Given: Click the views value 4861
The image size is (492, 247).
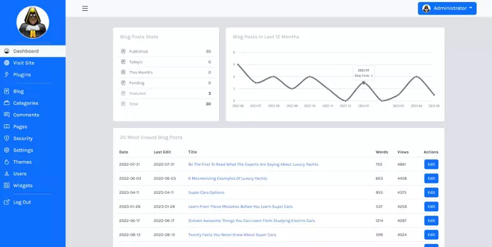Looking at the screenshot, I should [x=402, y=164].
